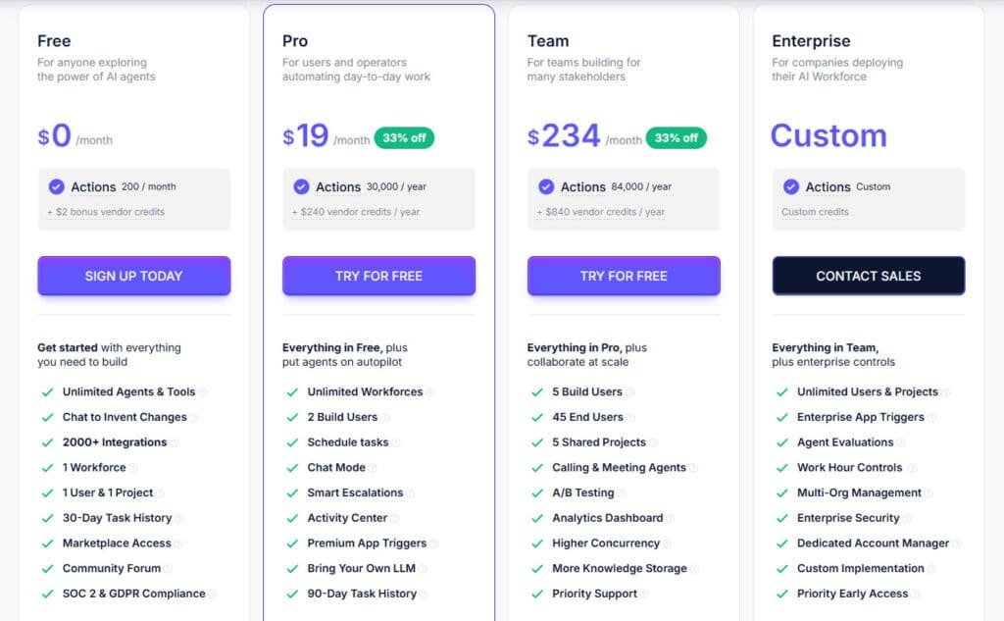The image size is (1004, 621).
Task: Click the 33% off badge on Pro plan
Action: pyautogui.click(x=404, y=137)
